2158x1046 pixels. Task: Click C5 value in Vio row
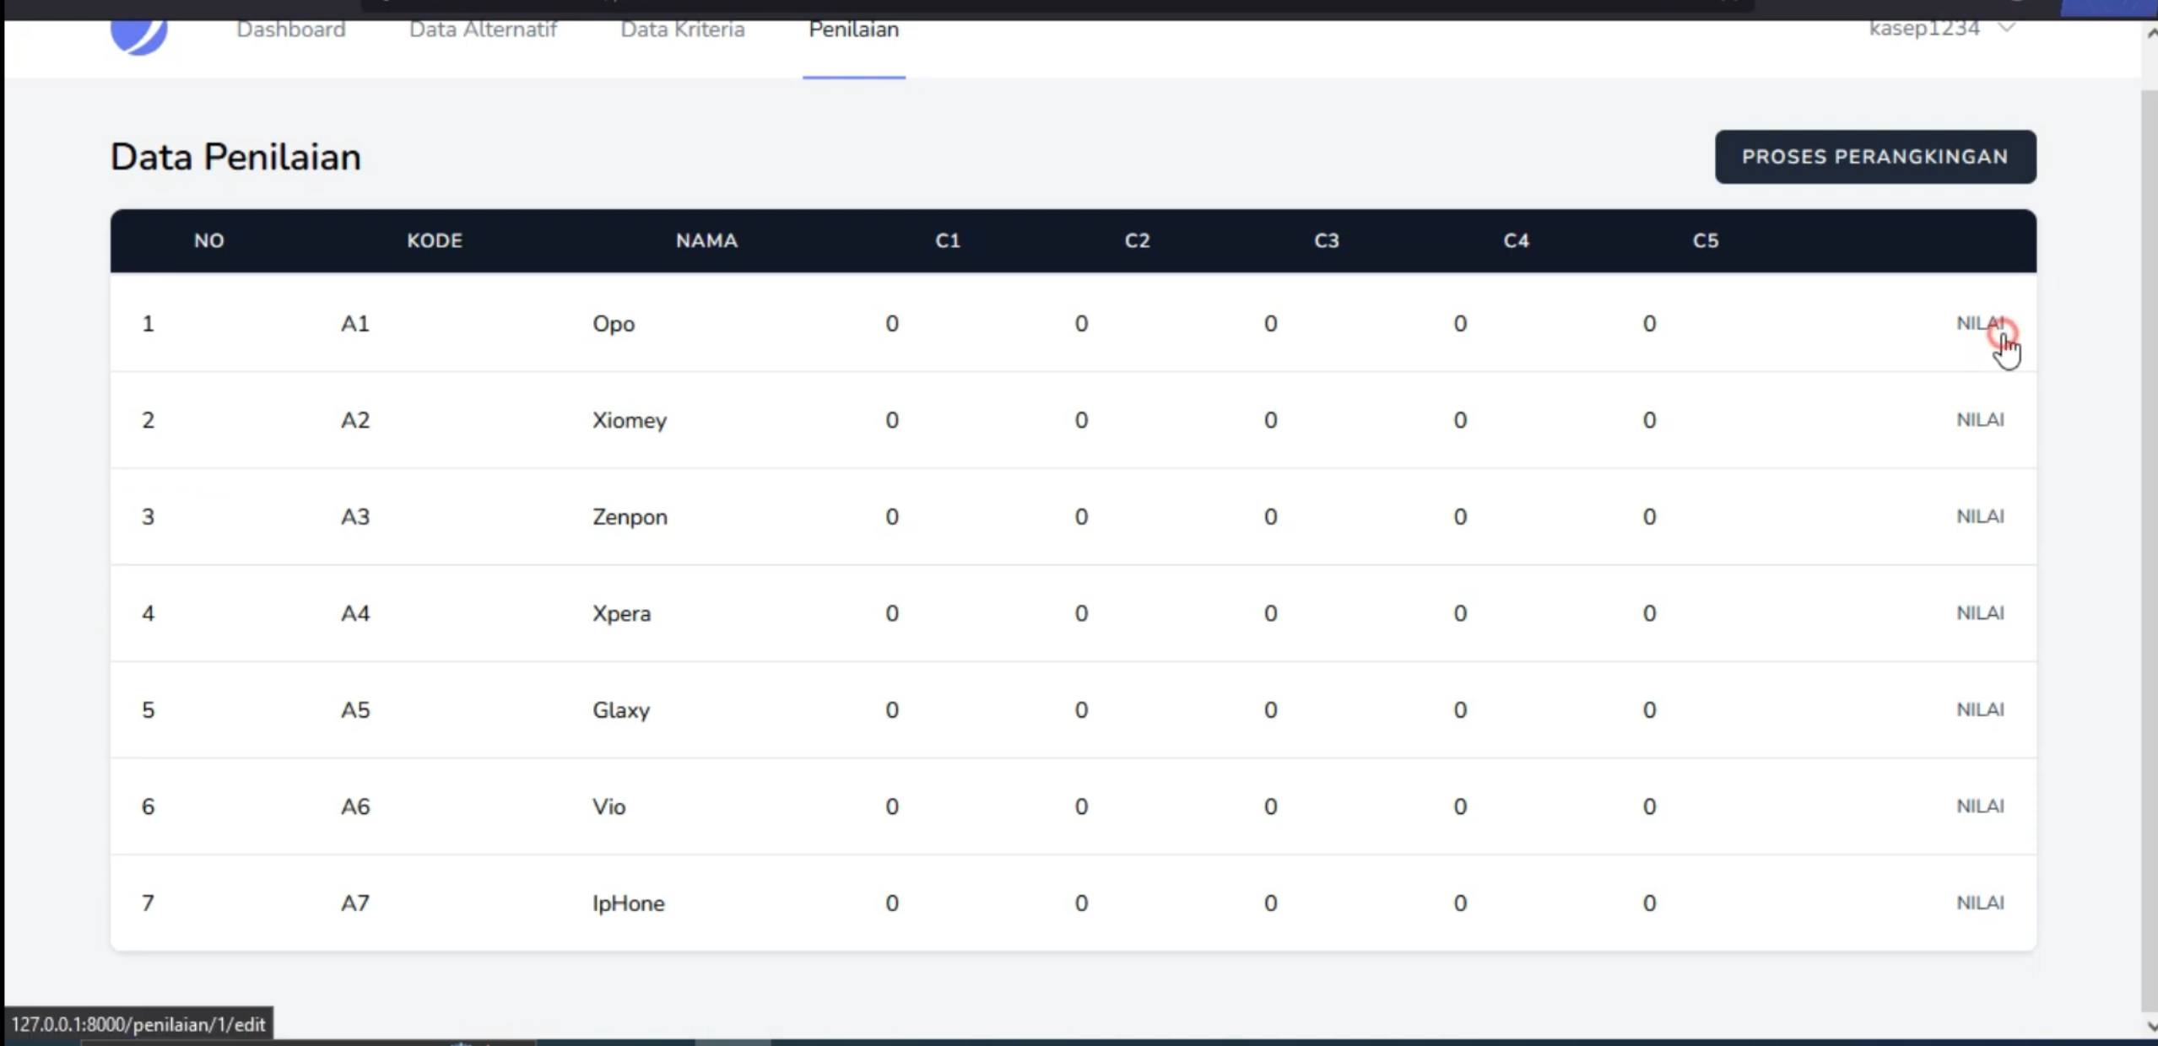click(x=1649, y=806)
